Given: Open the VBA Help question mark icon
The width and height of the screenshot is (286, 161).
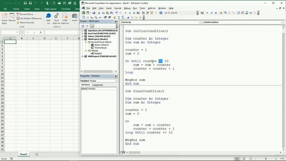Looking at the screenshot, I should click(x=161, y=13).
